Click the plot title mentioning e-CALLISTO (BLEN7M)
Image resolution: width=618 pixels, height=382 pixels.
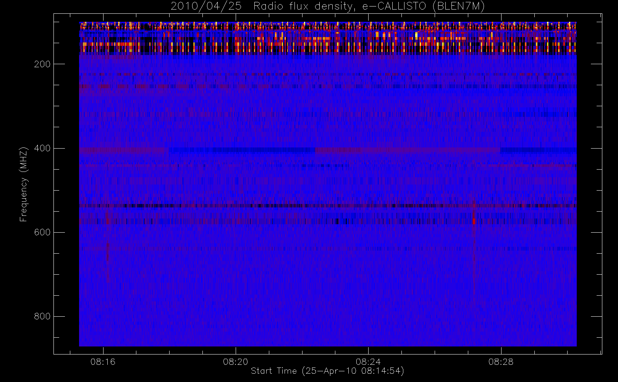click(327, 6)
